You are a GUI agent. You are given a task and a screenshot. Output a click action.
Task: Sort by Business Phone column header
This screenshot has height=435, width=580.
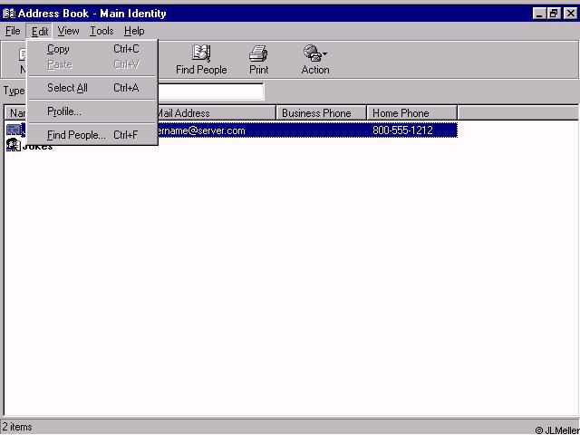pos(321,113)
